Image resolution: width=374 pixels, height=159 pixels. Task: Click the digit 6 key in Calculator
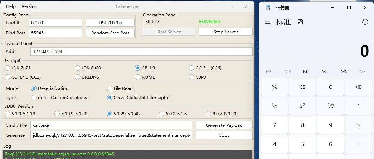click(330, 144)
